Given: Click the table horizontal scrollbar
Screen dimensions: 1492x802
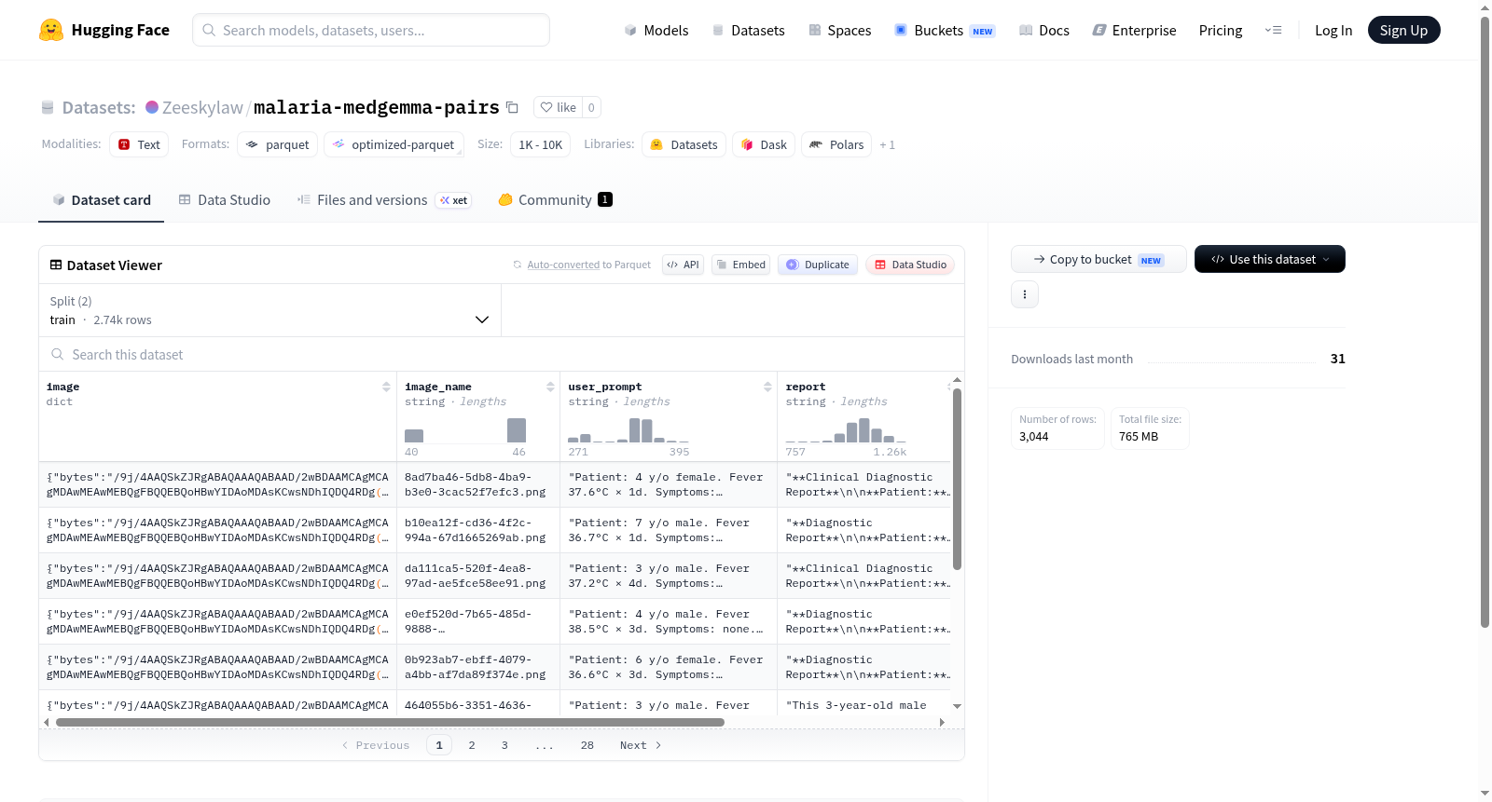Looking at the screenshot, I should coord(390,722).
